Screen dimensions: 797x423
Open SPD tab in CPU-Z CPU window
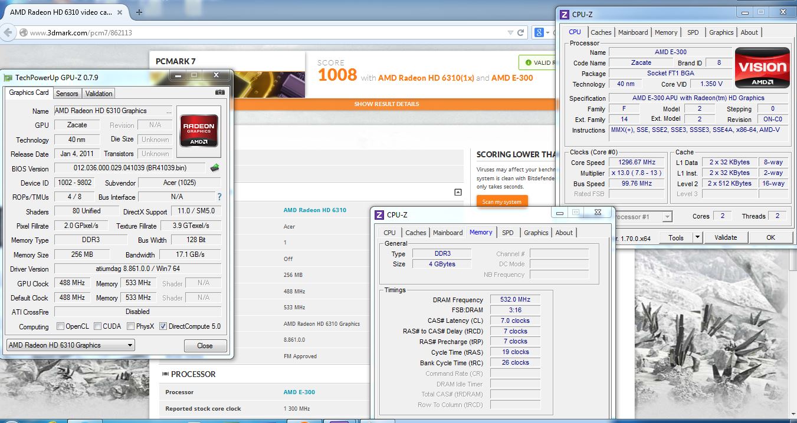click(x=693, y=32)
